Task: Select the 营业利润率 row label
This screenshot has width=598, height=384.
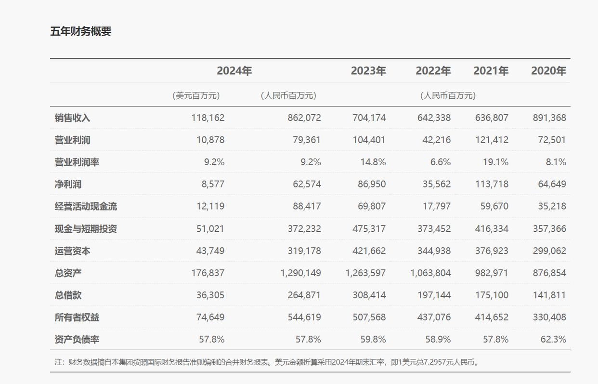Action: click(x=77, y=162)
